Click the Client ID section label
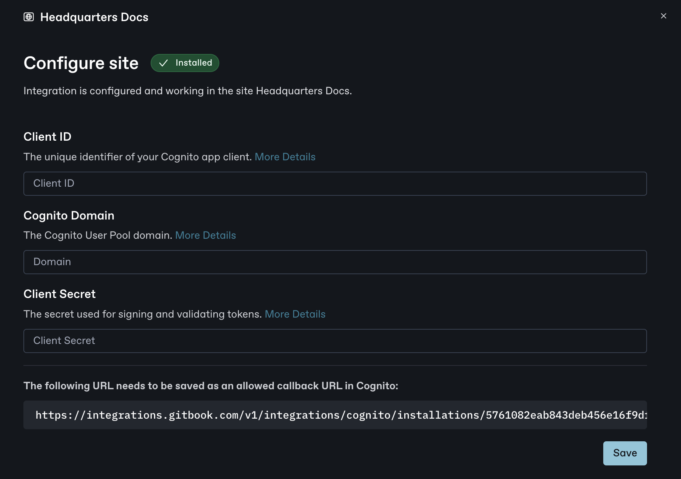The image size is (681, 479). [x=48, y=137]
